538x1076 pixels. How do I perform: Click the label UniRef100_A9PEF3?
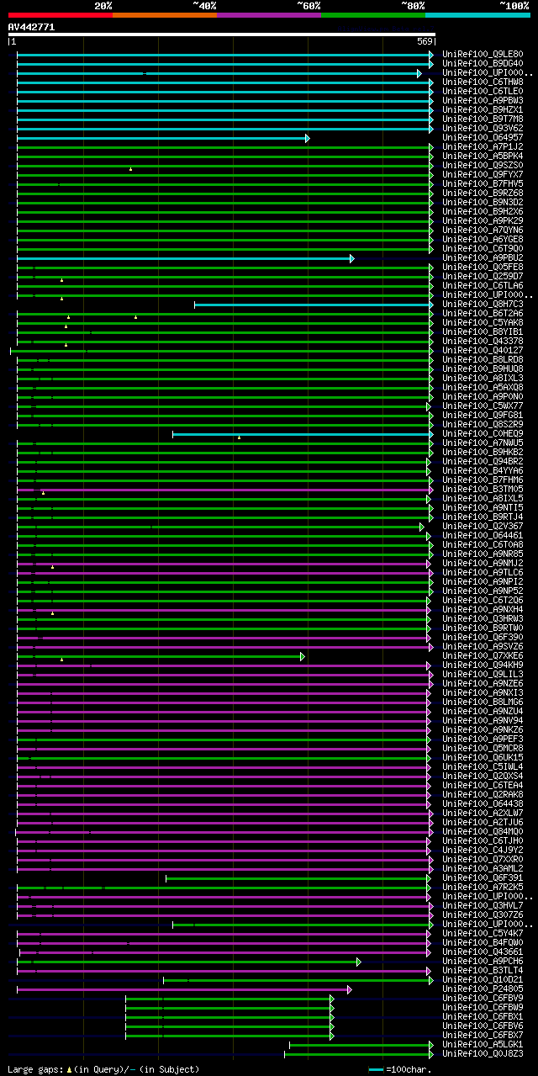pos(483,739)
